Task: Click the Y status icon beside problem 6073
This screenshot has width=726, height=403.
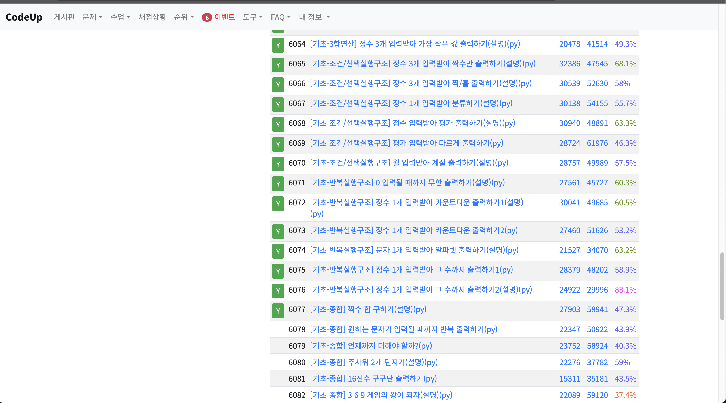Action: click(x=278, y=231)
